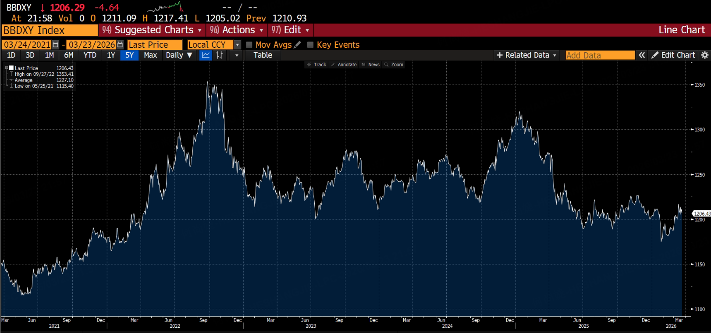Image resolution: width=711 pixels, height=333 pixels.
Task: Select the 1M time range
Action: pos(49,55)
